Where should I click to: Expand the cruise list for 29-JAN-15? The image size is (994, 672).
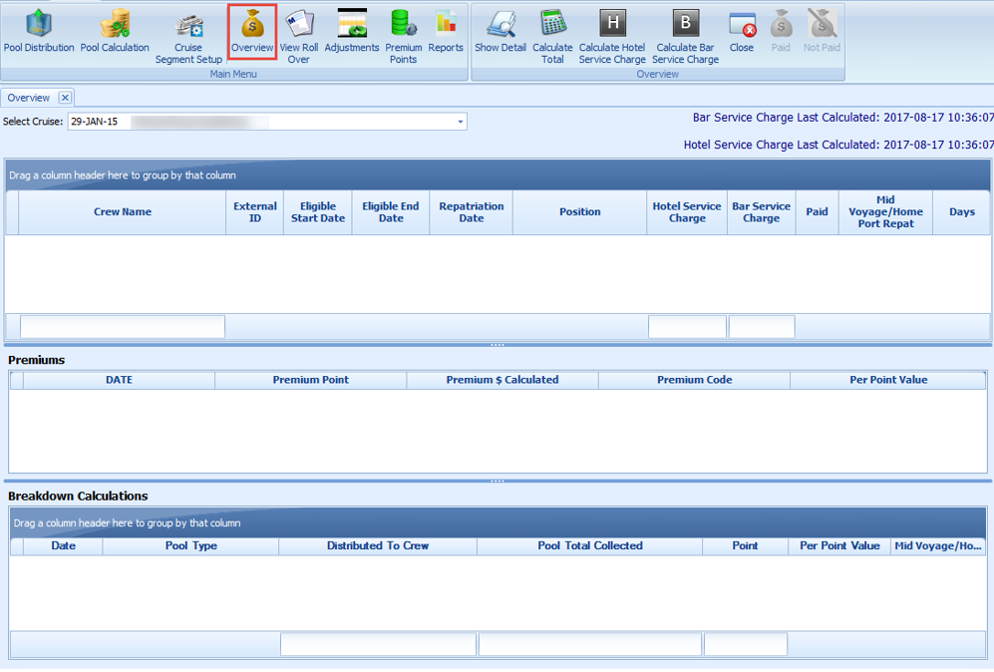pos(460,120)
